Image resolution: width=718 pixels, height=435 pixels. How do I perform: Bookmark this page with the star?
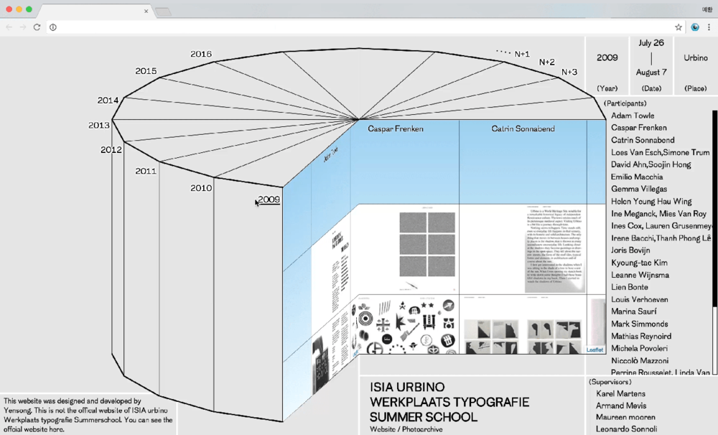click(679, 27)
